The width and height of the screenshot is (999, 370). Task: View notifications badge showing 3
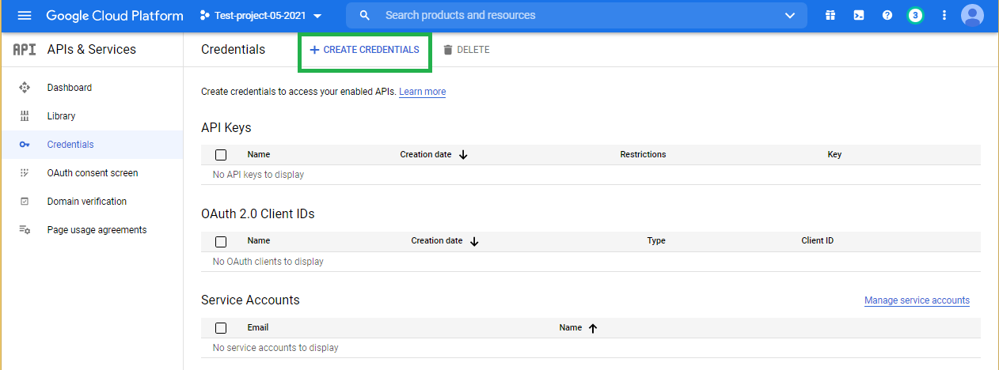[x=915, y=16]
